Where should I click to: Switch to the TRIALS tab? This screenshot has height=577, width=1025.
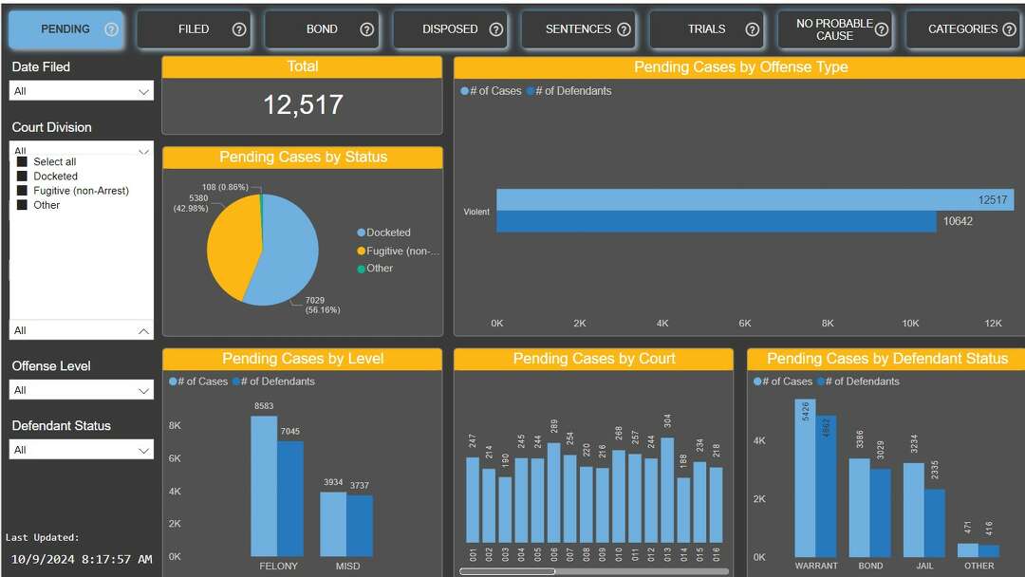[x=707, y=29]
